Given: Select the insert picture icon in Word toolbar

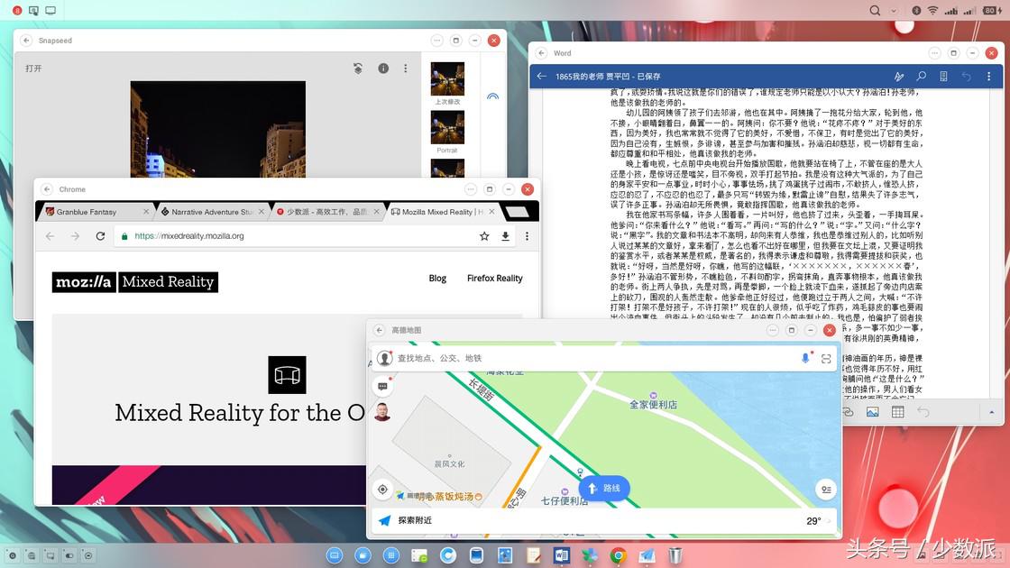Looking at the screenshot, I should pyautogui.click(x=872, y=412).
